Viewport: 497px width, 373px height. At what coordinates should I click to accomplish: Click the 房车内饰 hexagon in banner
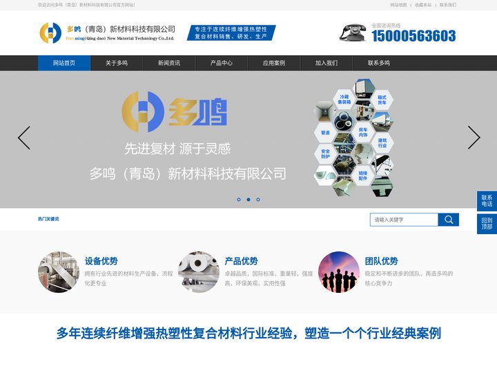[x=363, y=132]
